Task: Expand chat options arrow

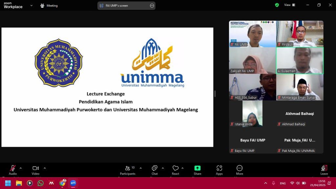Action: [x=163, y=168]
